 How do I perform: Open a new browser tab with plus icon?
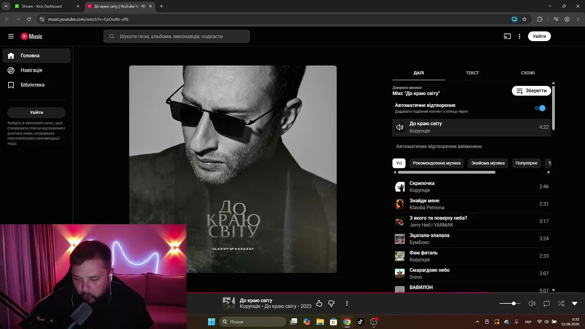coord(161,6)
